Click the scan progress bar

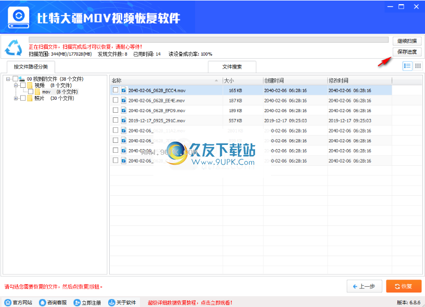click(209, 39)
